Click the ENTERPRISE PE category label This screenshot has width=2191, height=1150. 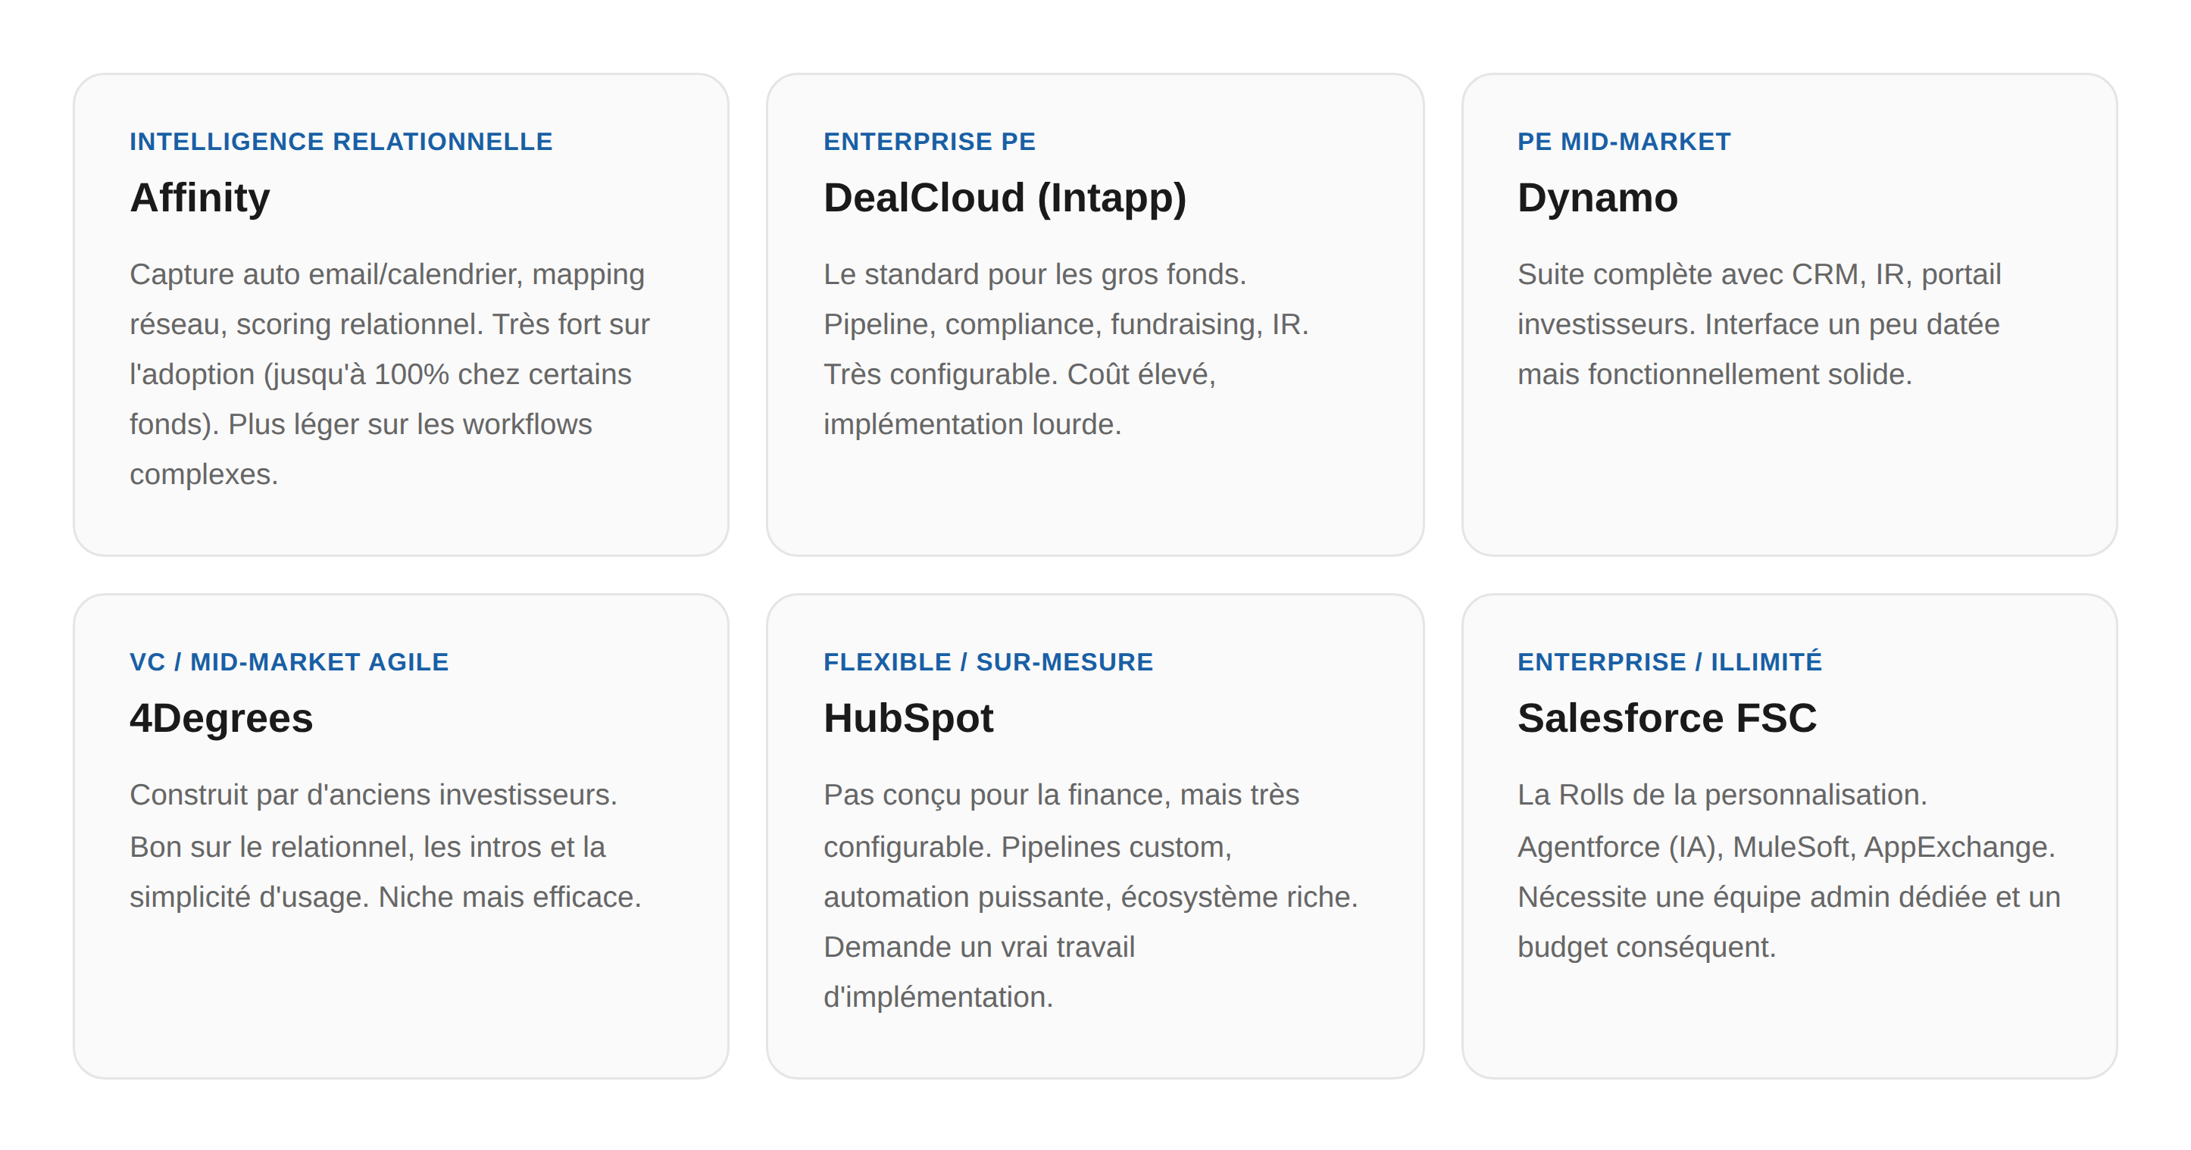(930, 141)
